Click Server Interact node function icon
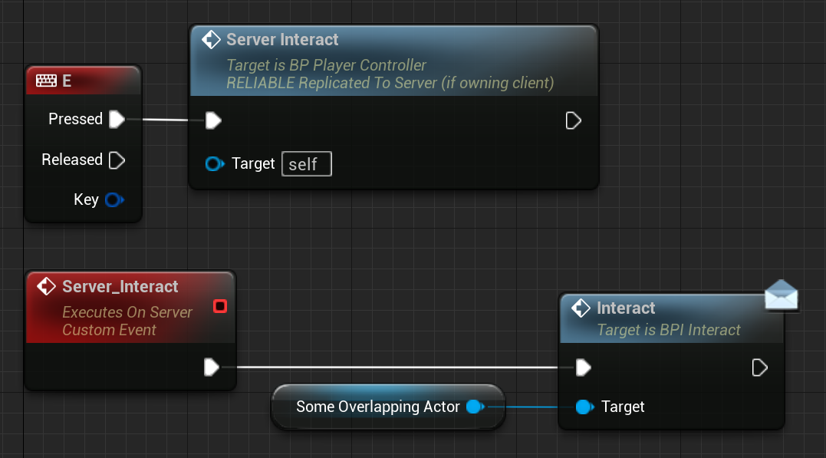Screen dimensions: 826x458 point(211,40)
